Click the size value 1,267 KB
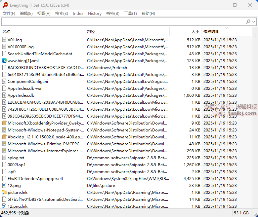The image size is (258, 217). pos(192,165)
